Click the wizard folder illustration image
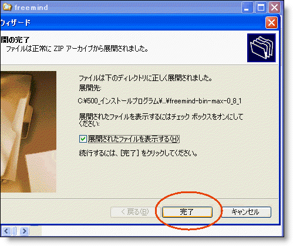This screenshot has height=246, width=293. coord(28,132)
